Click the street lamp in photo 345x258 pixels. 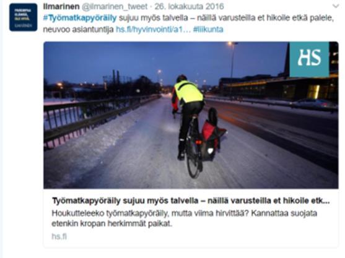(232, 59)
